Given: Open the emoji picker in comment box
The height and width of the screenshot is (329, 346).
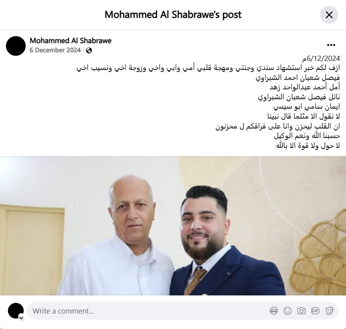Looking at the screenshot, I should (287, 311).
